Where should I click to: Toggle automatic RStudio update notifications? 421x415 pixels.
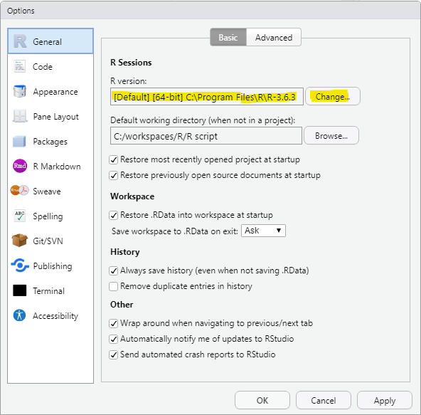114,339
